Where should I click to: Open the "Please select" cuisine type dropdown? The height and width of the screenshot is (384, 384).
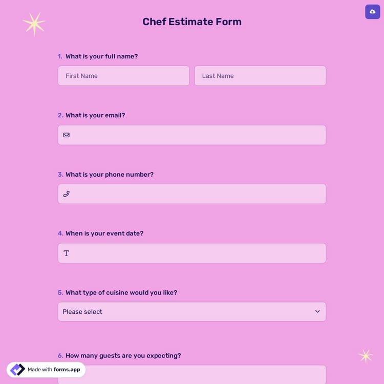tap(184, 312)
